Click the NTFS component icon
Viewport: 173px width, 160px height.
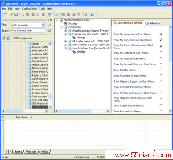[x=70, y=45]
